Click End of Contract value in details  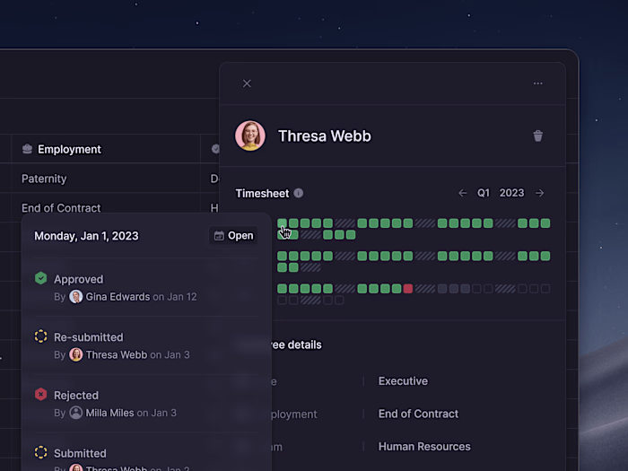coord(418,414)
